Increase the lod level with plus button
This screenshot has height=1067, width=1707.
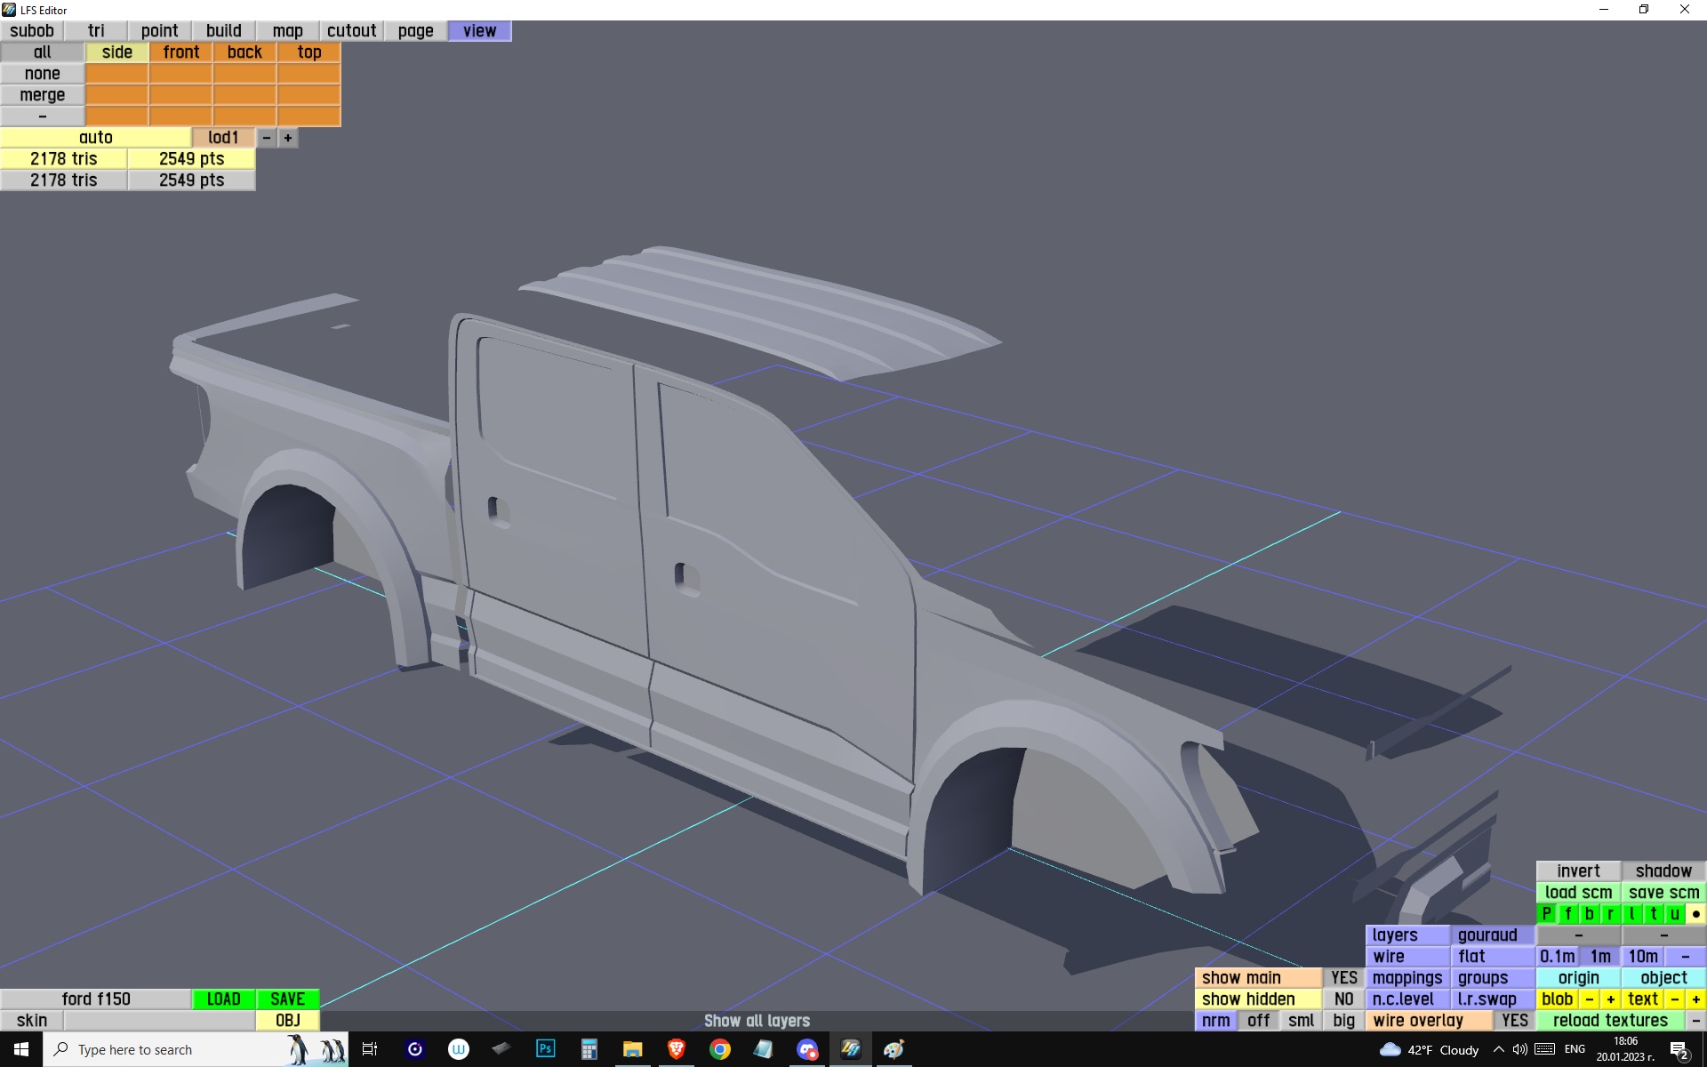tap(288, 138)
